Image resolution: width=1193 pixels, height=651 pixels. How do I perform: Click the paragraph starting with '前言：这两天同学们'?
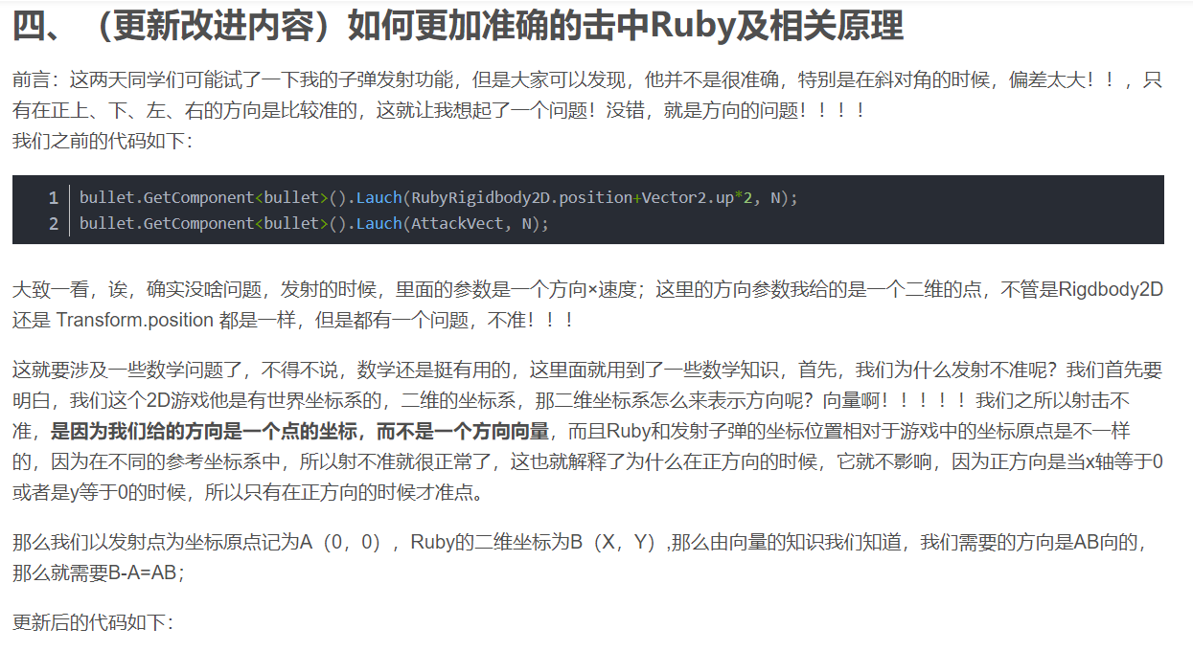point(587,96)
